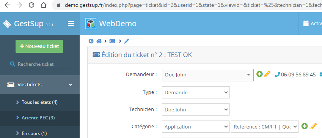Click ticket icon in Édition du ticket header
The width and height of the screenshot is (322, 138).
(x=96, y=55)
